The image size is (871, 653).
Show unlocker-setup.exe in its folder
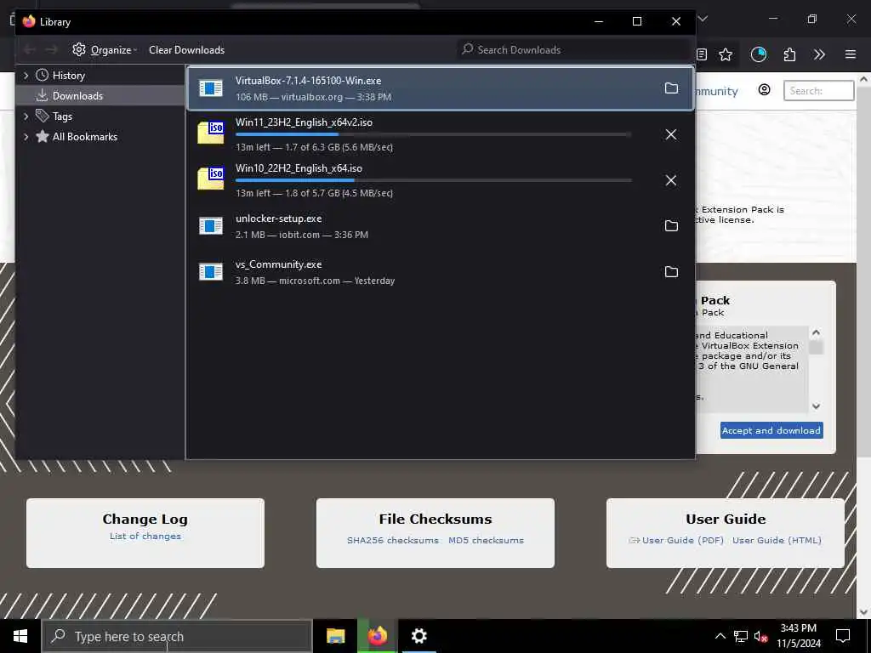pyautogui.click(x=671, y=226)
